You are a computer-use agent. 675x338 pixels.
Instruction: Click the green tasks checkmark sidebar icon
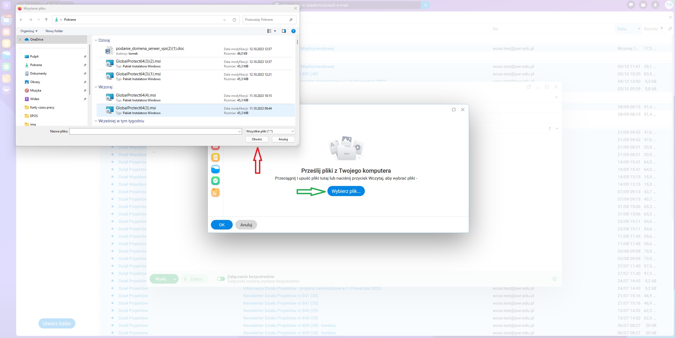click(x=215, y=181)
